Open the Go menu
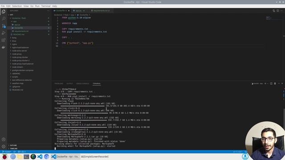Viewport: 285px width, 160px height. (32, 6)
